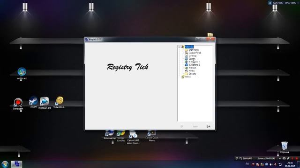Click the Quit button

click(208, 126)
